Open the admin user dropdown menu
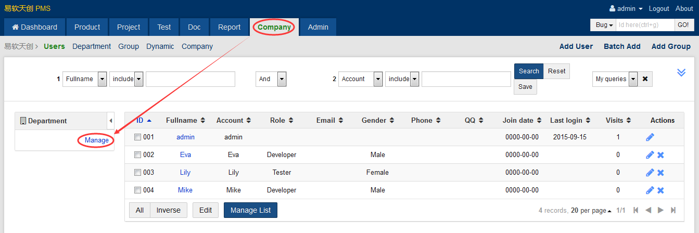699x233 pixels. [x=626, y=9]
